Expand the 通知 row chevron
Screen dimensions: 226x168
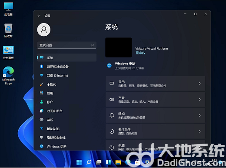(199, 115)
